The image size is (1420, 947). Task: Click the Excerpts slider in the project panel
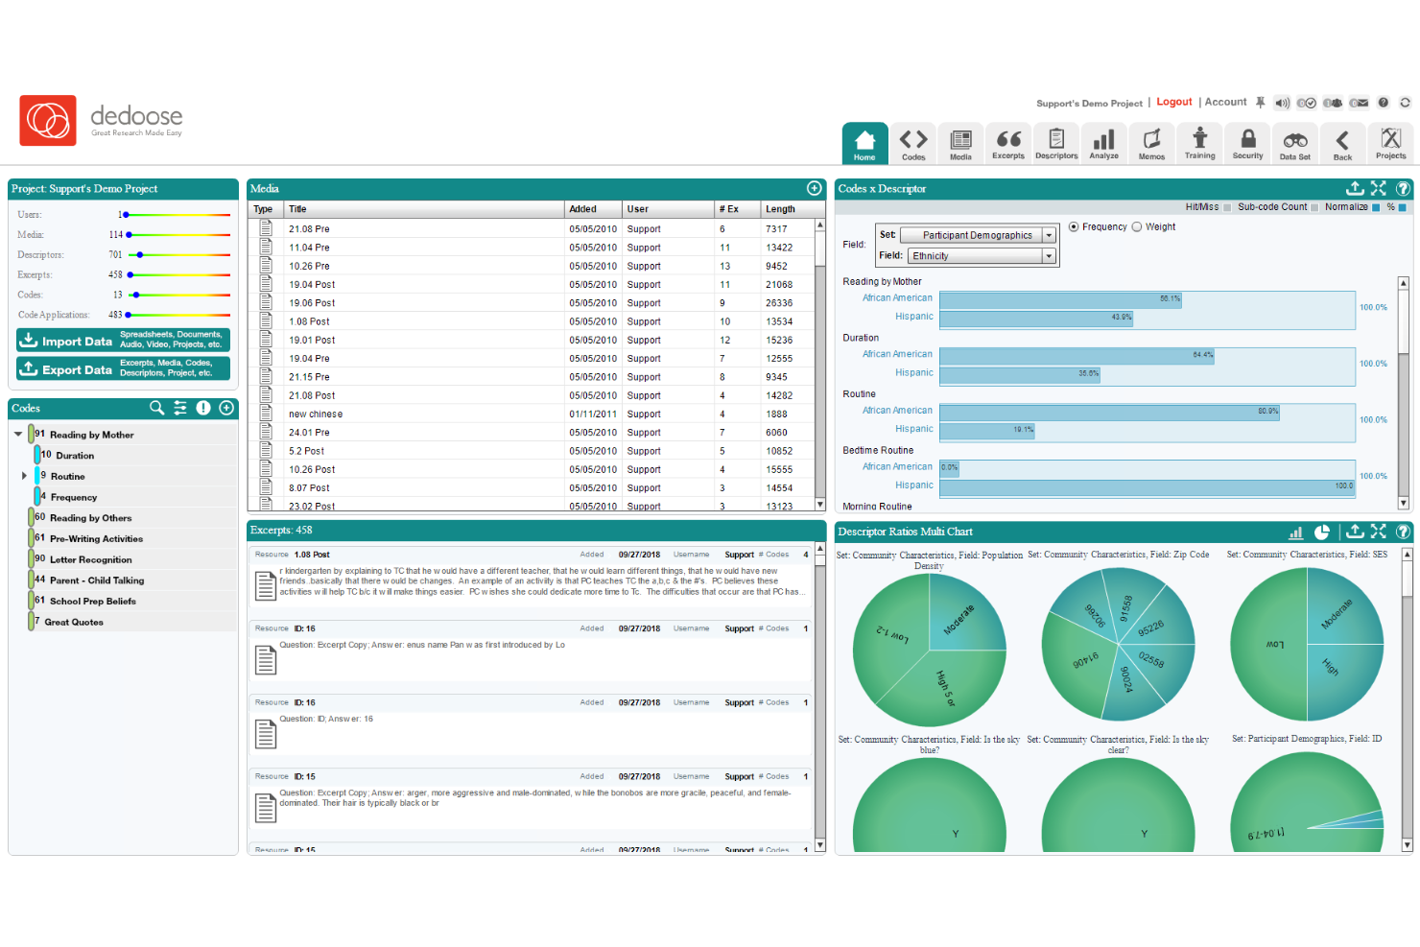pyautogui.click(x=178, y=274)
